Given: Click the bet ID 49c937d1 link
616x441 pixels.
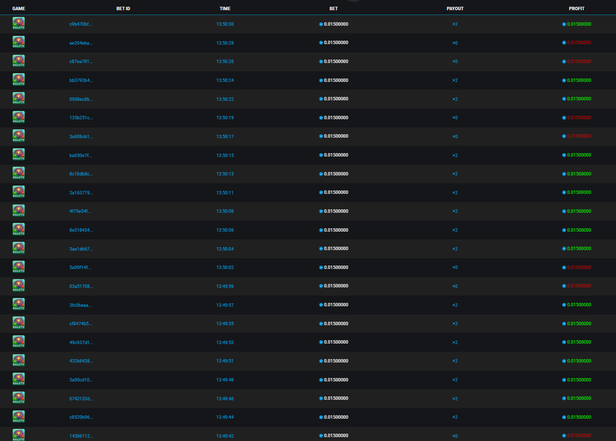Looking at the screenshot, I should 81,342.
